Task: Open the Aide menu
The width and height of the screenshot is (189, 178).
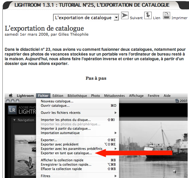Action: click(167, 96)
